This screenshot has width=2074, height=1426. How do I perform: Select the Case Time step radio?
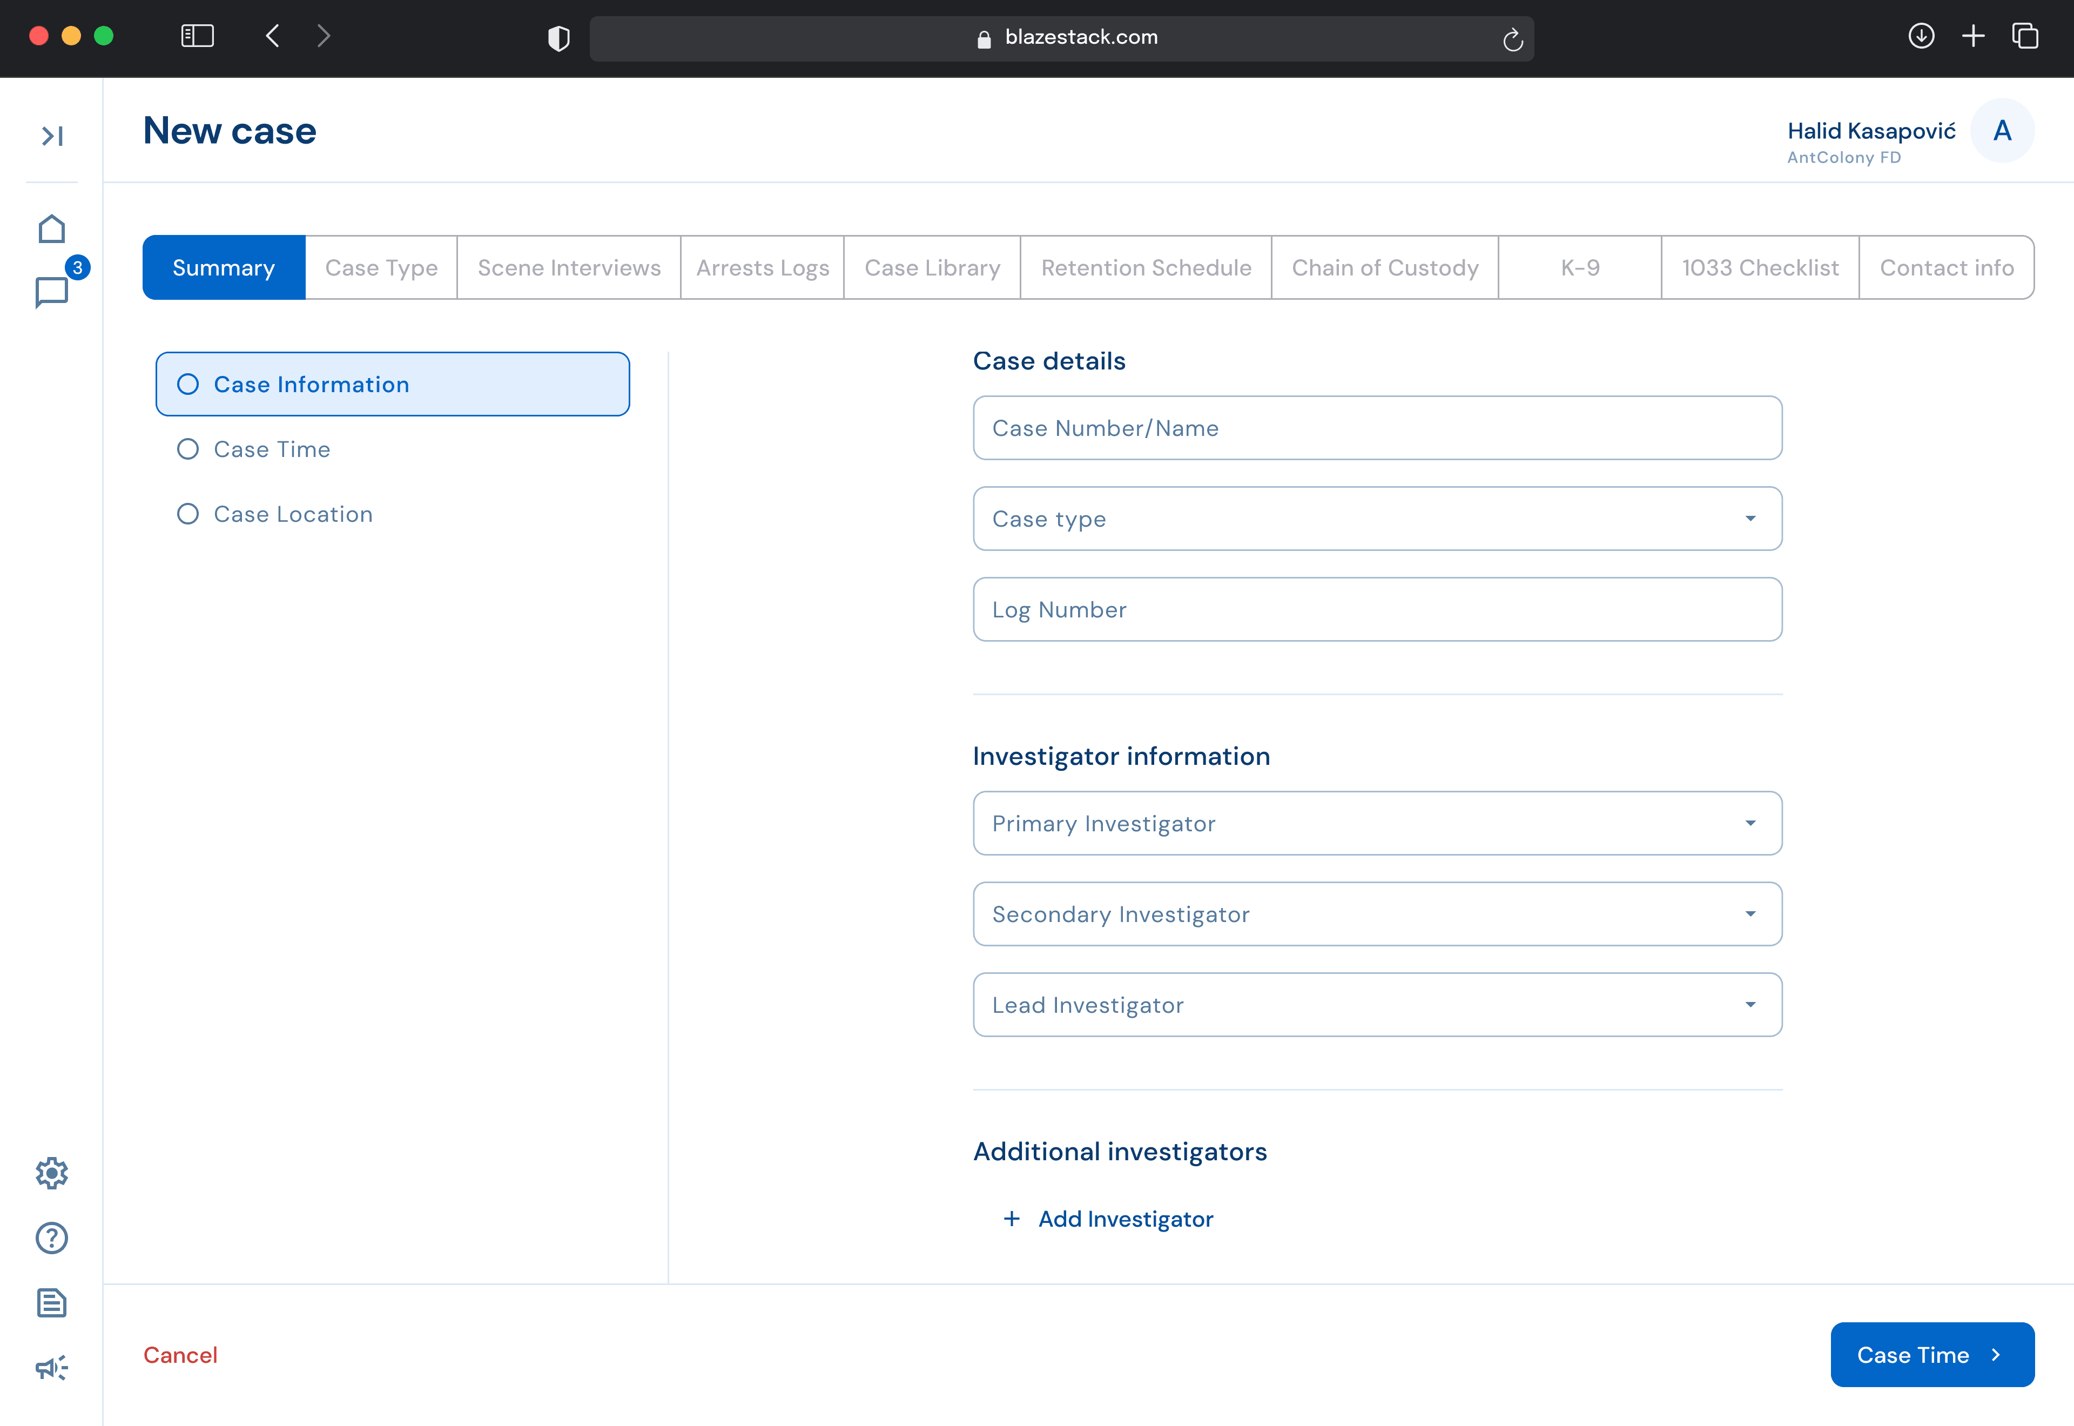pyautogui.click(x=187, y=449)
